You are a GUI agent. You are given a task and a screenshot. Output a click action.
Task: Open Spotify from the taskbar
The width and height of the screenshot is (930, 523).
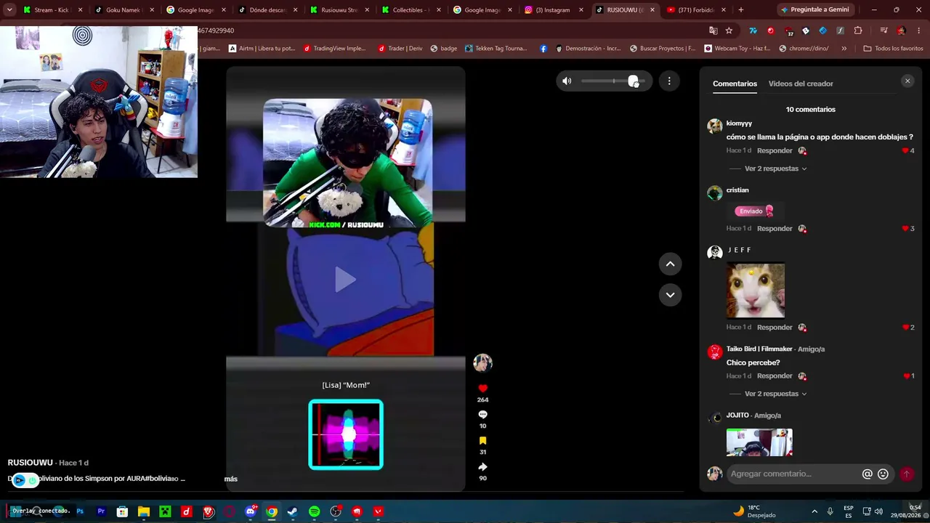314,511
